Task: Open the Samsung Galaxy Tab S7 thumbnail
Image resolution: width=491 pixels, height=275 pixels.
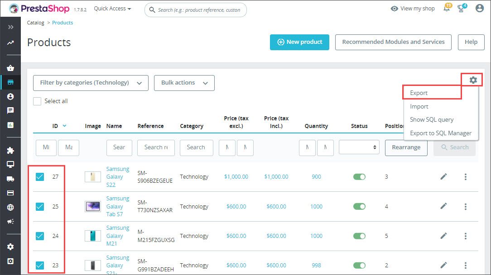Action: click(93, 207)
